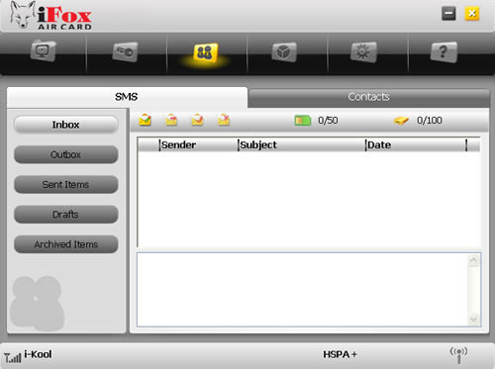The image size is (495, 369).
Task: Open the gear settings icon
Action: click(363, 51)
